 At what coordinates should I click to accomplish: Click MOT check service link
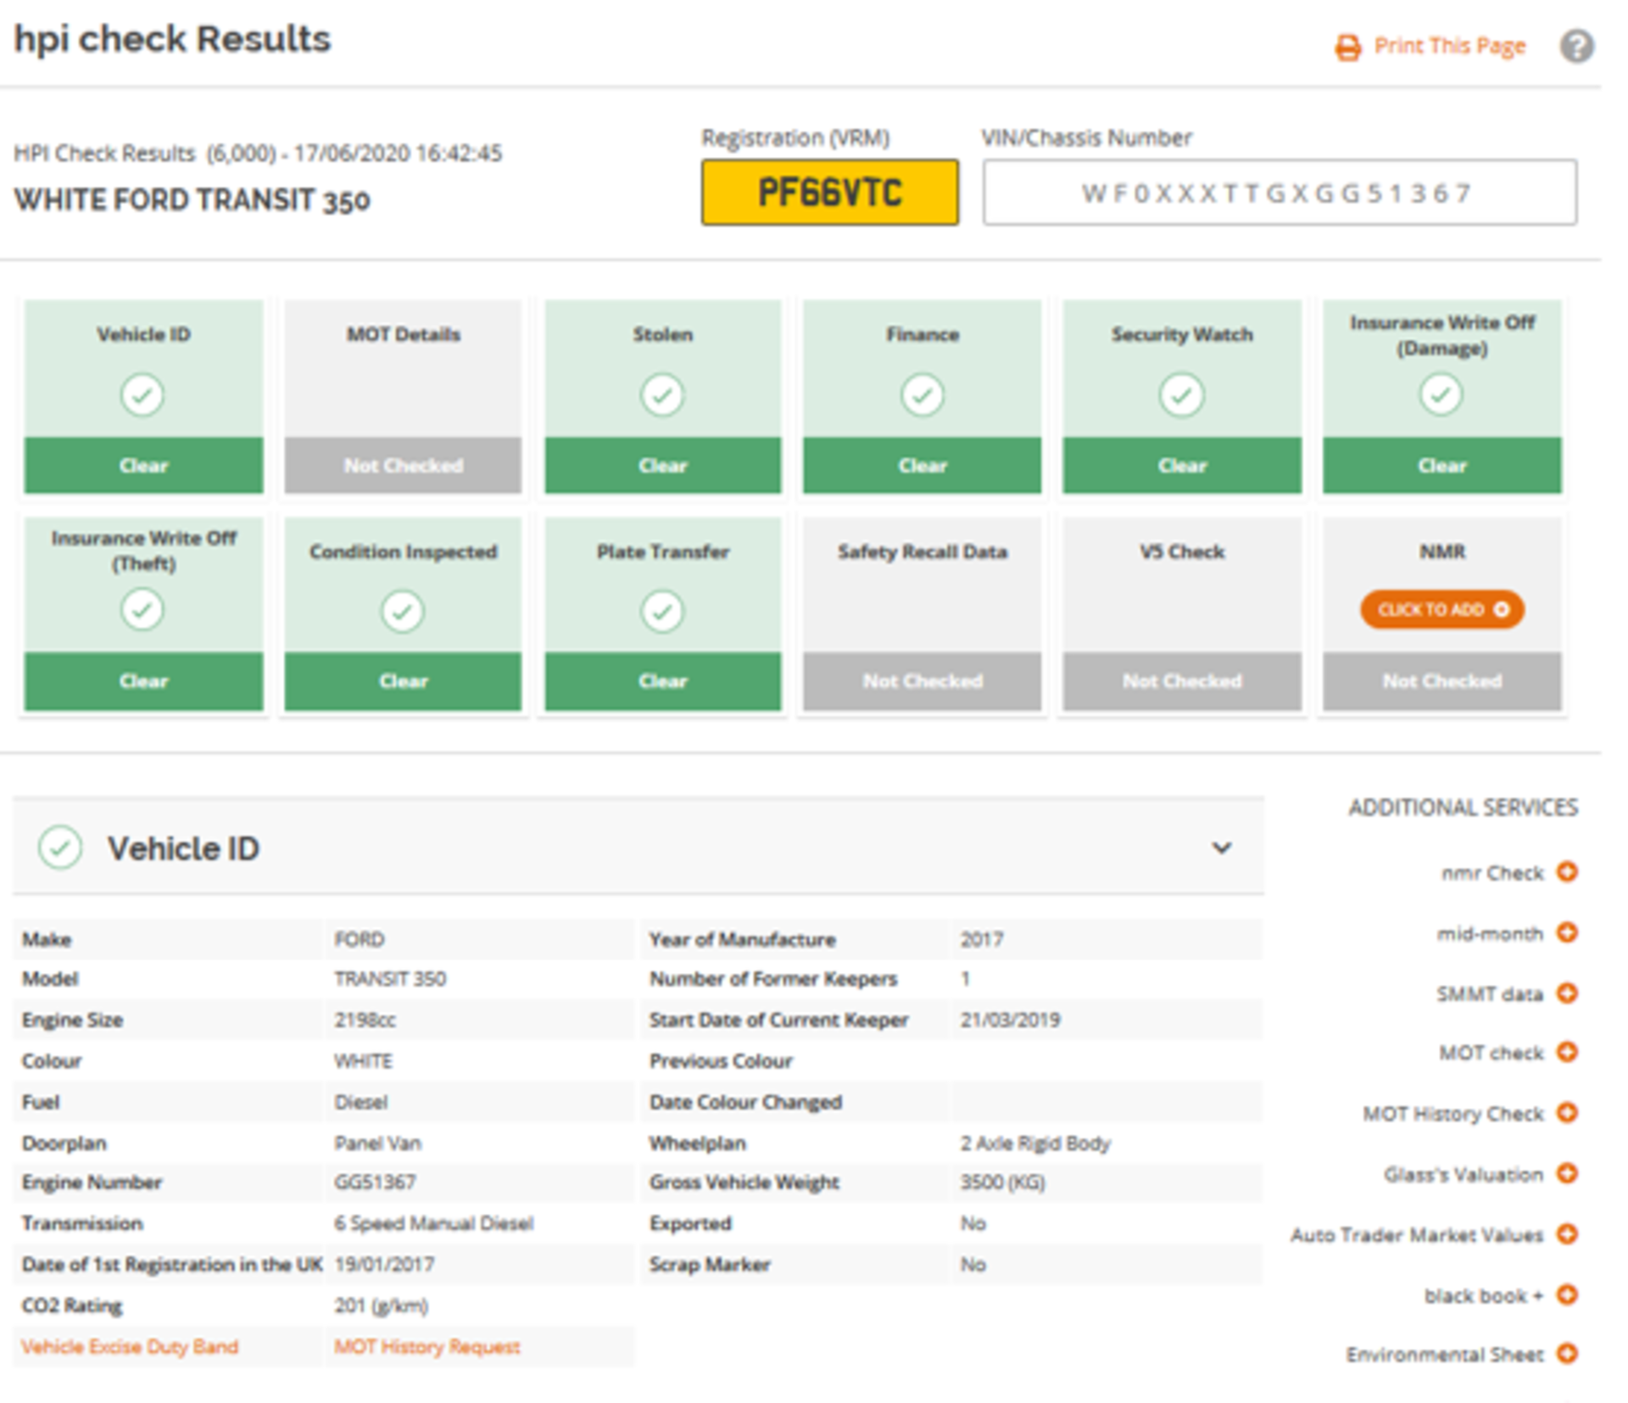coord(1491,1053)
